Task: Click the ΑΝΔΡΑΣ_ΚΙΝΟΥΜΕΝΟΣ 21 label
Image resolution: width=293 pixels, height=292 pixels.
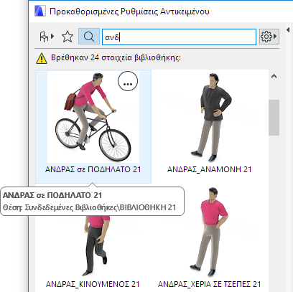Action: pos(93,284)
